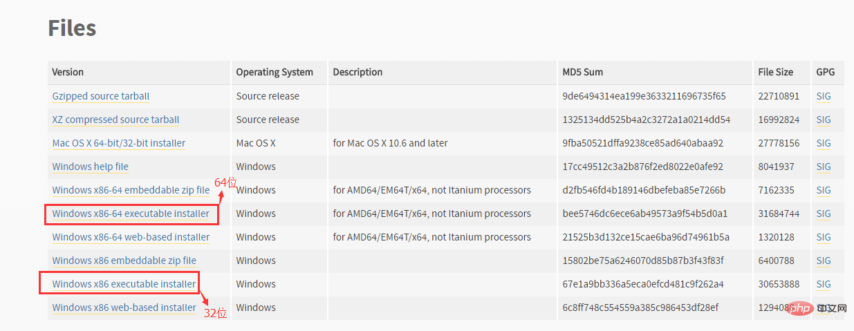This screenshot has width=854, height=331.
Task: Select Windows x86-64 executable installer link
Action: (x=131, y=214)
